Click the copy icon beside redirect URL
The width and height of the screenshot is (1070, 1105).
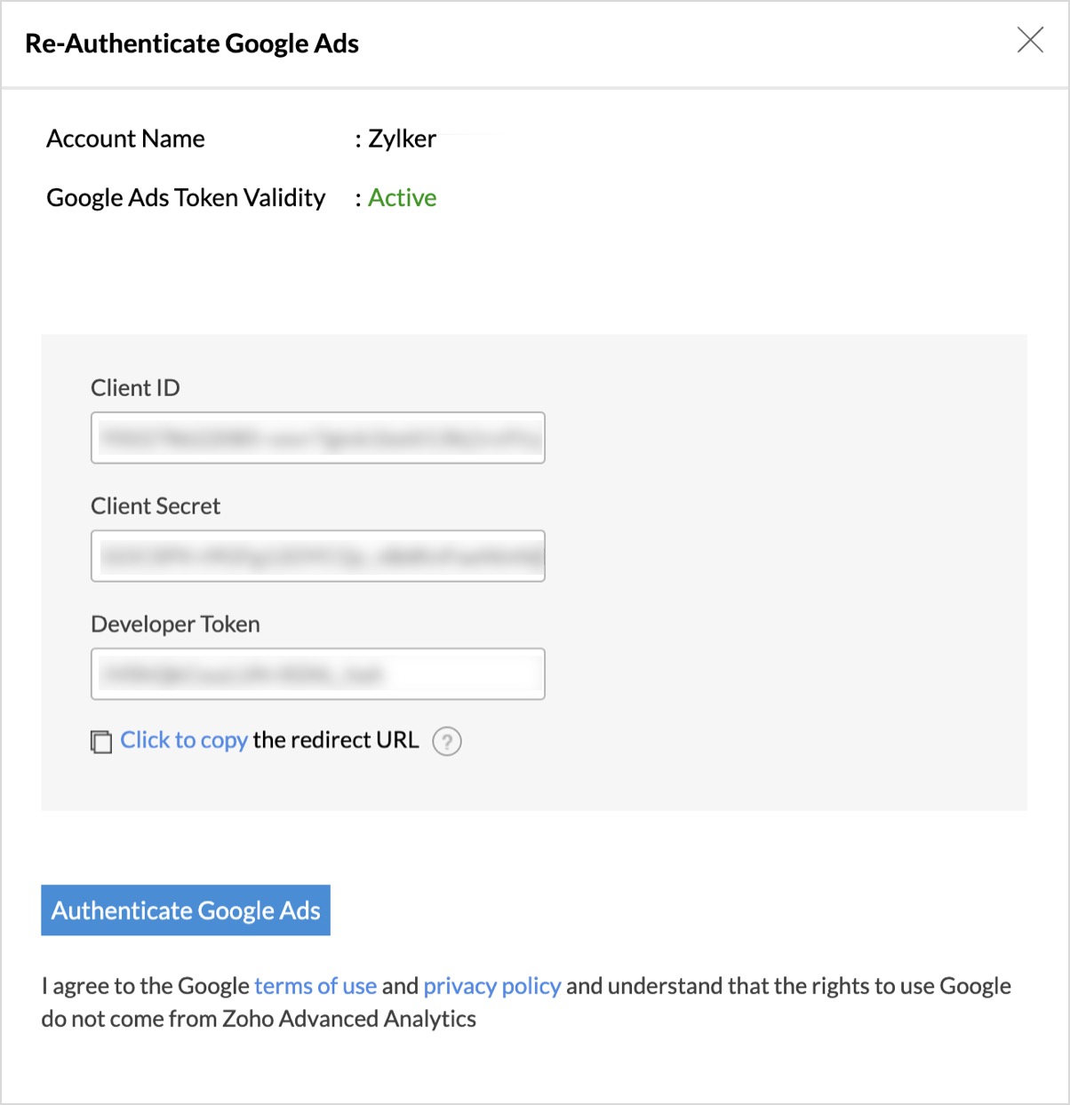101,742
